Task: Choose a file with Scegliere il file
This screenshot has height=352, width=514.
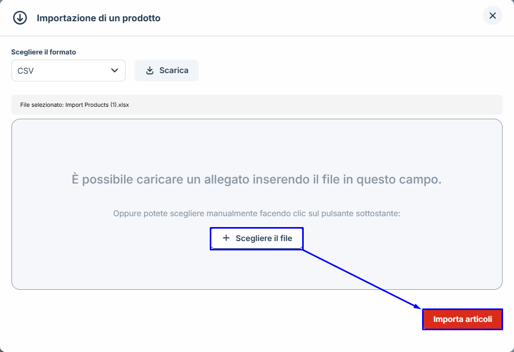Action: [256, 238]
